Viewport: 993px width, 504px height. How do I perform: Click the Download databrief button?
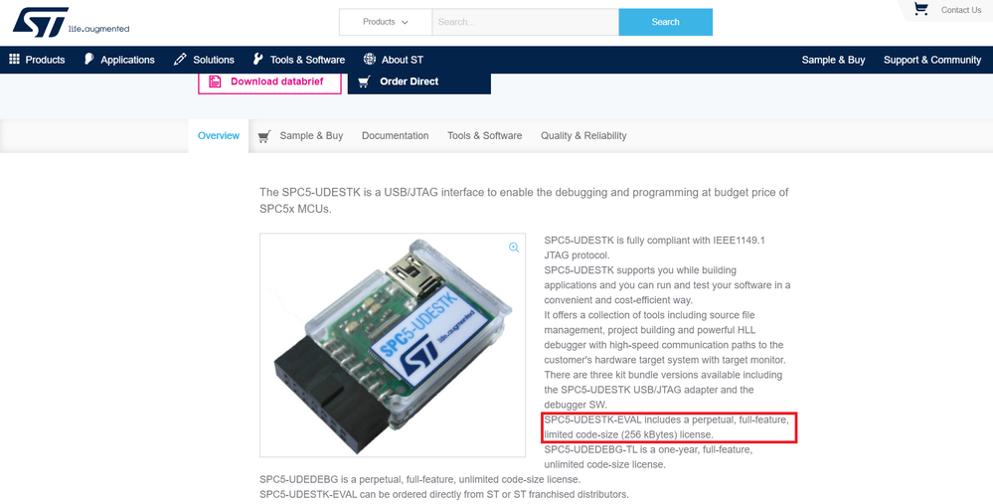coord(269,83)
